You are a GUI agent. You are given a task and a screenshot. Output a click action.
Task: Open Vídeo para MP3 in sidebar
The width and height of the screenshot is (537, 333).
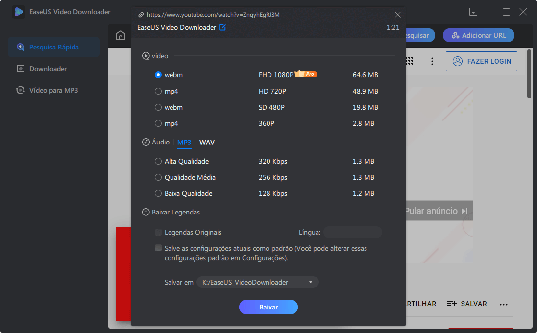pos(54,90)
